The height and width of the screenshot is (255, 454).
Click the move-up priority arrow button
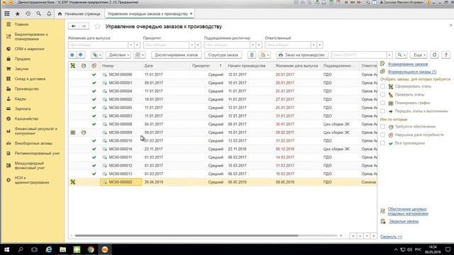(72, 55)
